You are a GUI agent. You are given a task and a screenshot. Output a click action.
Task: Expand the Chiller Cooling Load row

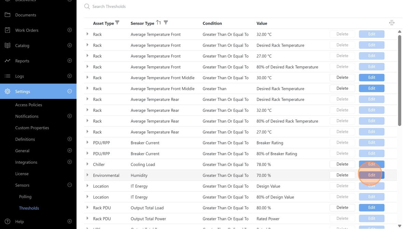(x=87, y=164)
